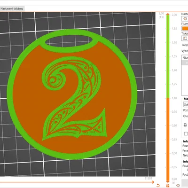Reset the layer slider with the undo arrow

(x=158, y=186)
